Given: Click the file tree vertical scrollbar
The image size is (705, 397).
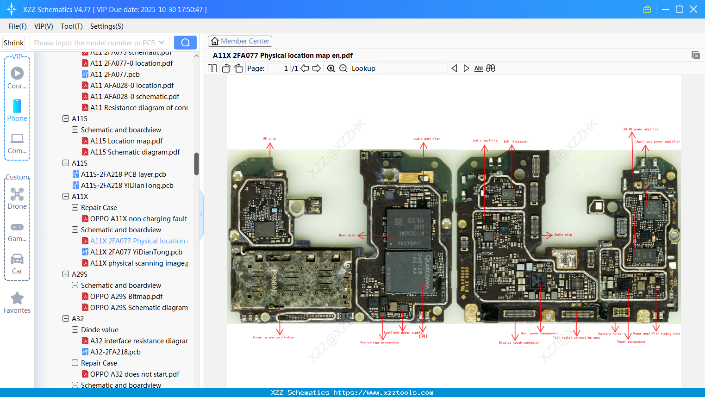Looking at the screenshot, I should tap(196, 164).
